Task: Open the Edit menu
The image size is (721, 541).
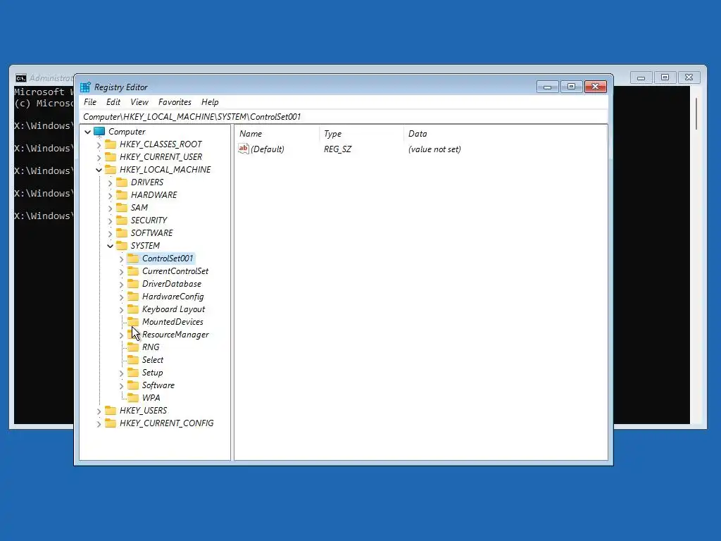Action: [113, 102]
